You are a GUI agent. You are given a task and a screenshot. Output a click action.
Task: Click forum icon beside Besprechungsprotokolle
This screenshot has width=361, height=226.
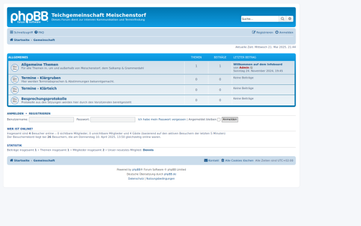pyautogui.click(x=14, y=100)
